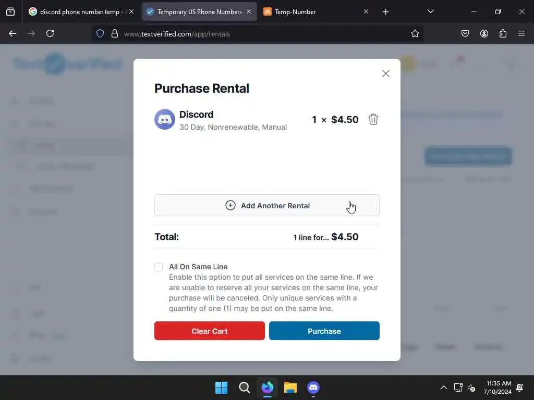Open a new browser tab
The width and height of the screenshot is (534, 400).
(385, 12)
